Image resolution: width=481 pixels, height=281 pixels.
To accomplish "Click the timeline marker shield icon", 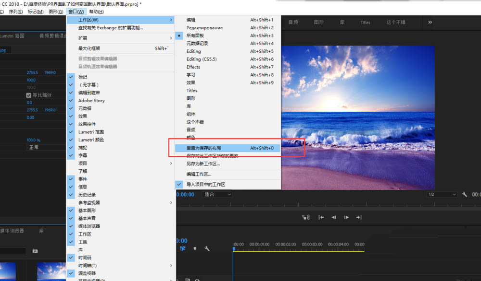I will coord(195,248).
